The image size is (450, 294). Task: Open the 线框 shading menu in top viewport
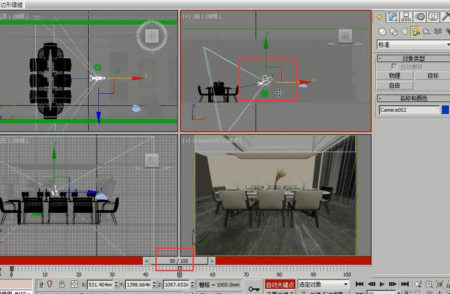[21, 16]
